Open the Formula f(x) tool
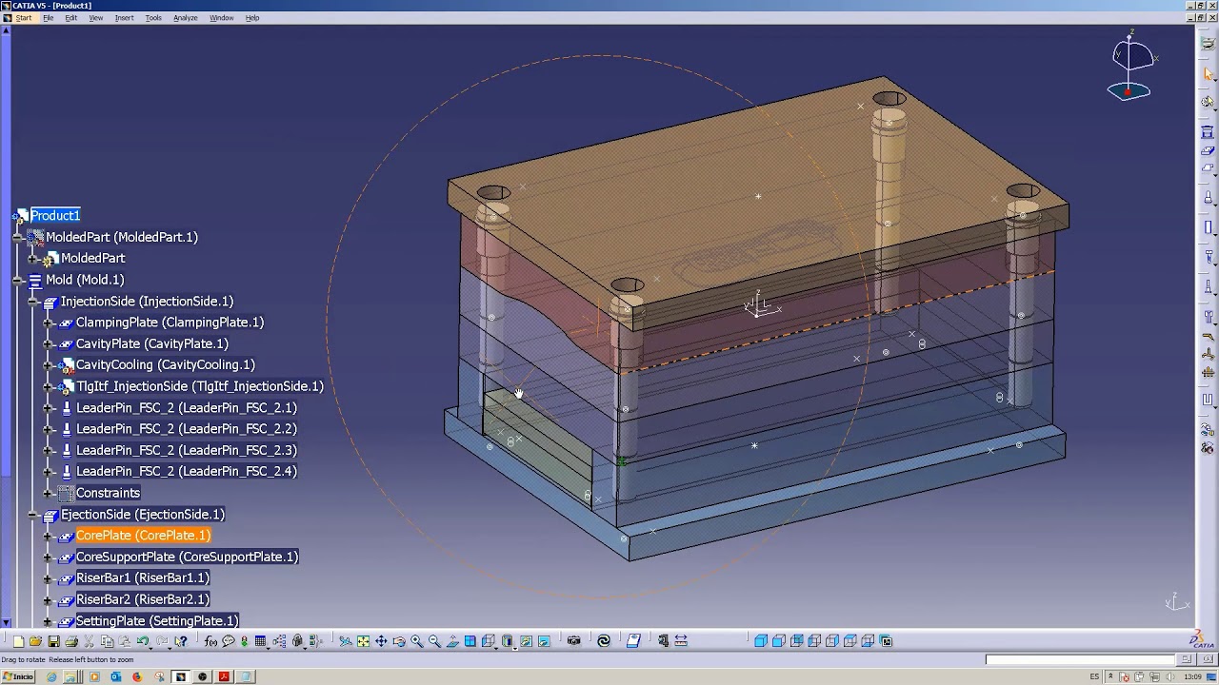 (x=210, y=641)
